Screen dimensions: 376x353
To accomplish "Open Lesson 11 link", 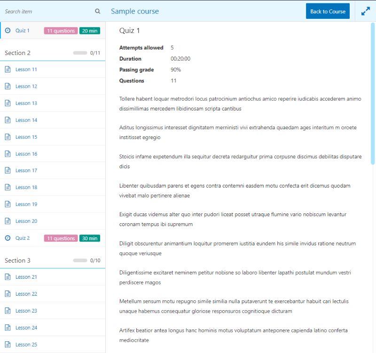I will [x=26, y=69].
